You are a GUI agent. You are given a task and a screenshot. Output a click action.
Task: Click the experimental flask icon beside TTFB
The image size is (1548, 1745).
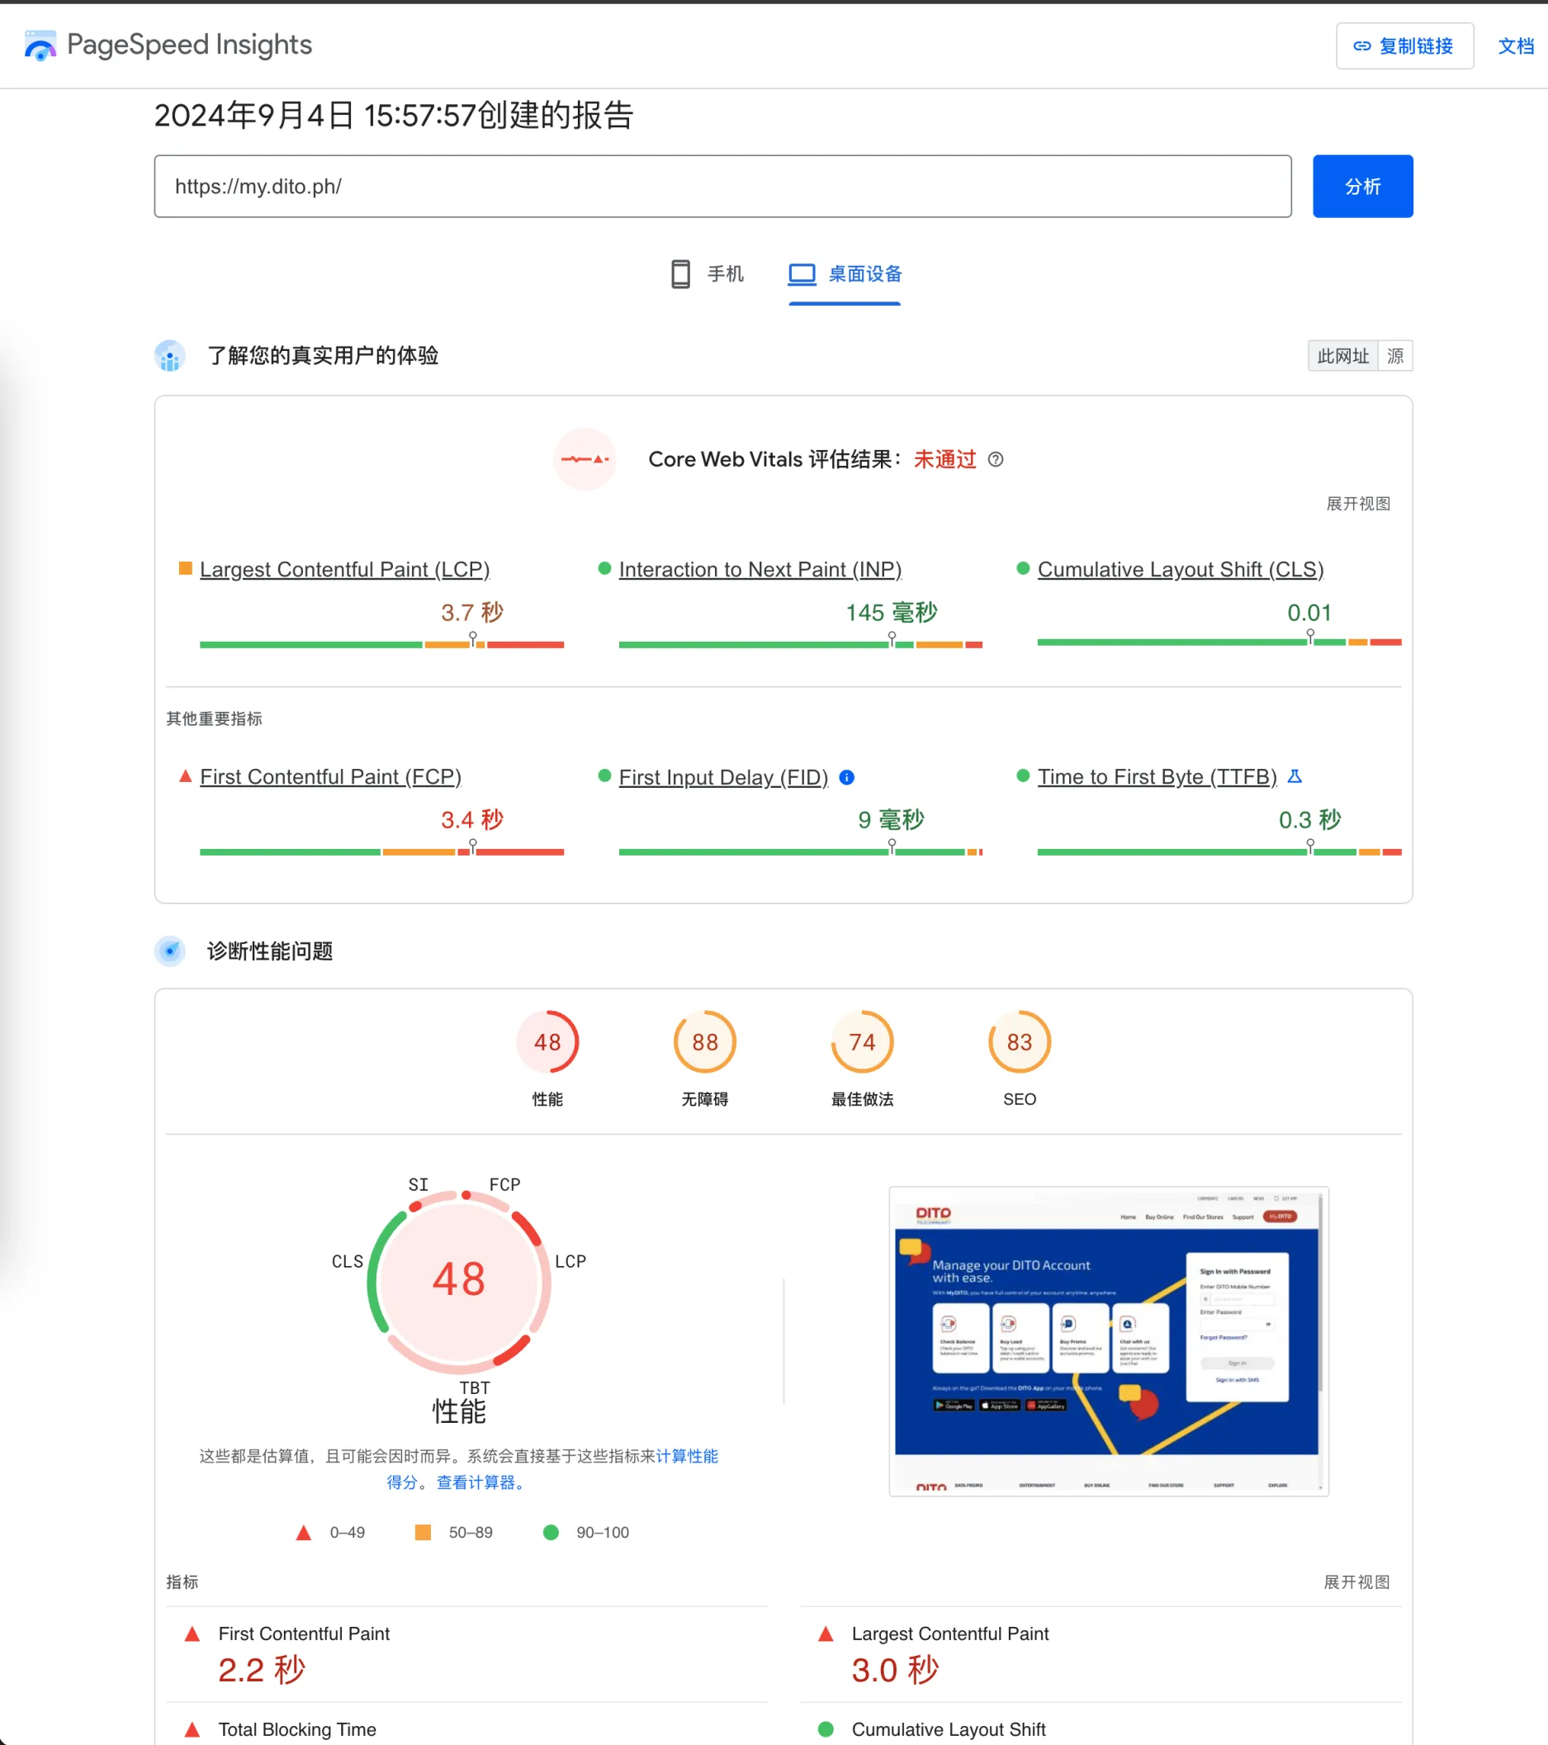(x=1295, y=777)
